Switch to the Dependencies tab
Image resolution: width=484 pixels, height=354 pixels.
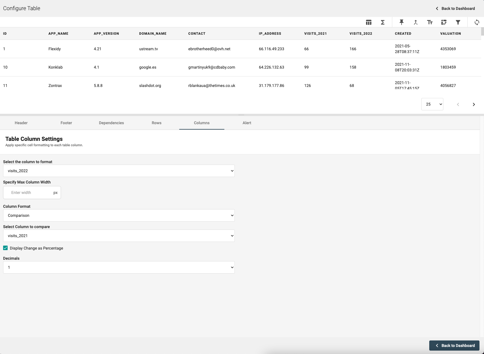pos(111,123)
